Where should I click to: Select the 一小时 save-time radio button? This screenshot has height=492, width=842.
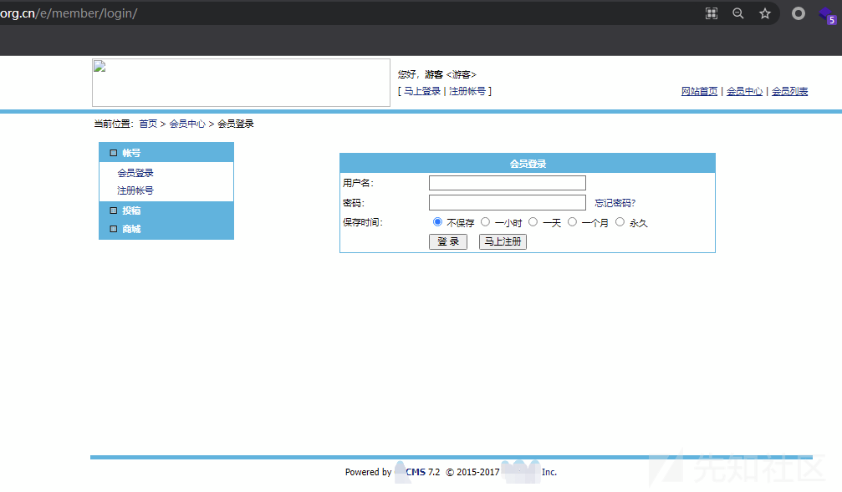click(x=485, y=222)
